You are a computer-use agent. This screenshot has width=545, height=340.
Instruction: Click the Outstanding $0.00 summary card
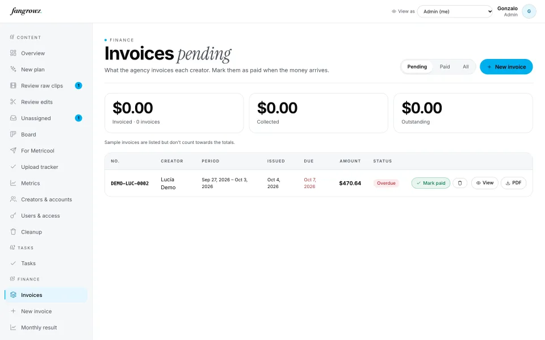coord(463,113)
